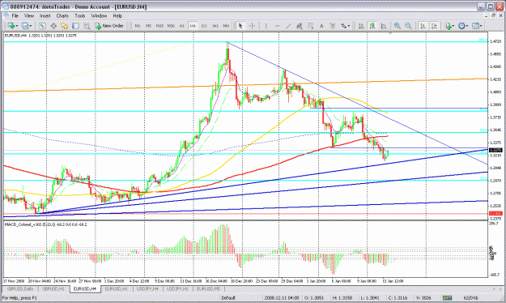Toggle the Terminal window icon
Image resolution: width=506 pixels, height=303 pixels.
[x=75, y=26]
